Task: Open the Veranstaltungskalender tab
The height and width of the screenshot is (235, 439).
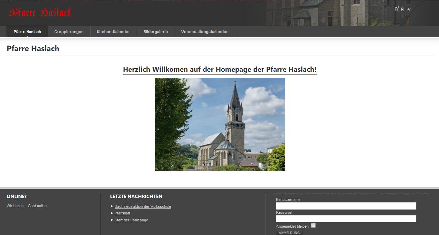Action: pos(204,32)
